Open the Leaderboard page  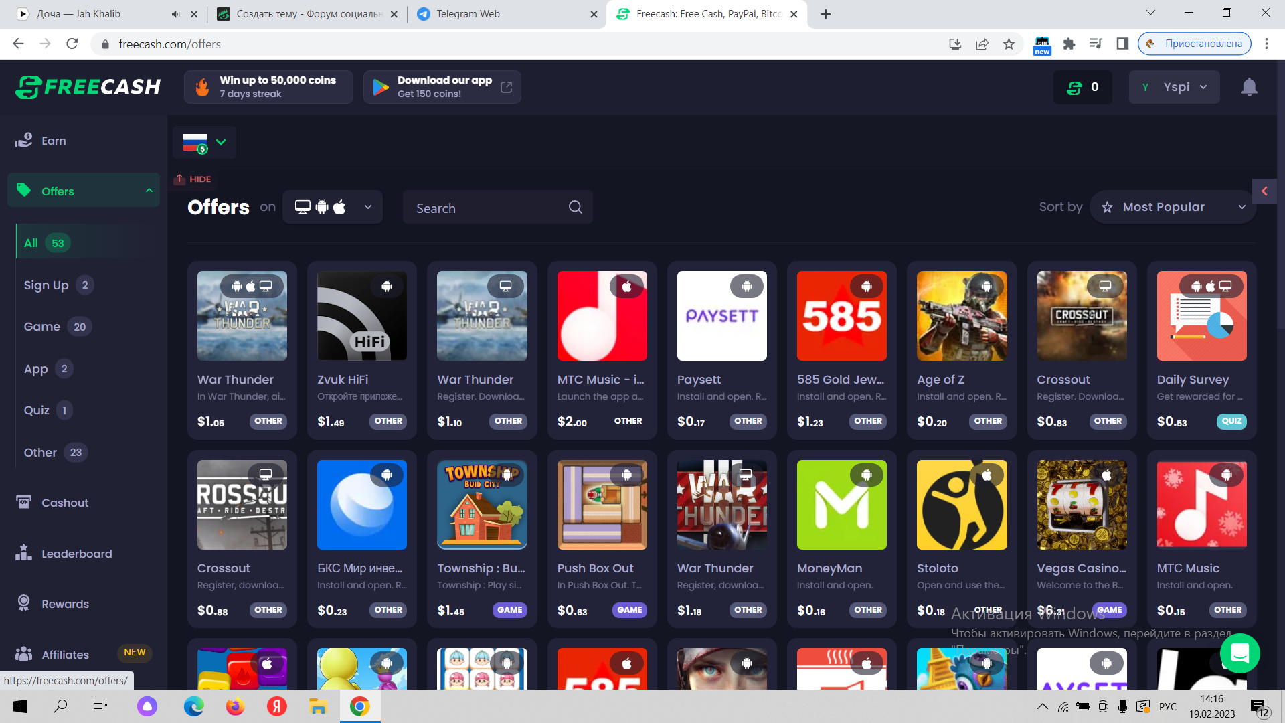tap(77, 554)
